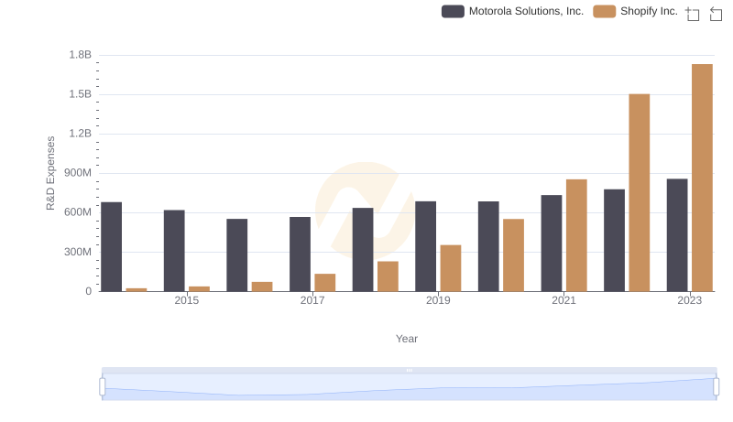Click the 1.5B y-axis label
Image resolution: width=733 pixels, height=422 pixels.
tap(81, 94)
